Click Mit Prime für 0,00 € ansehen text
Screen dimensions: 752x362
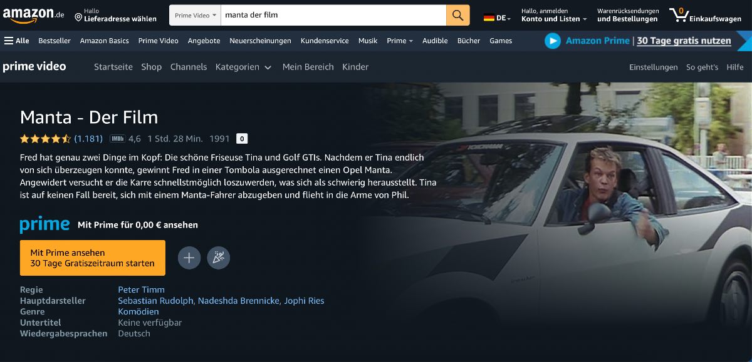tap(138, 225)
